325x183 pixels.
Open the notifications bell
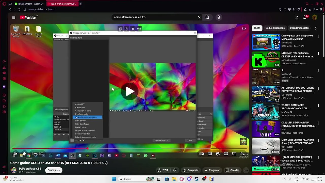click(x=305, y=17)
